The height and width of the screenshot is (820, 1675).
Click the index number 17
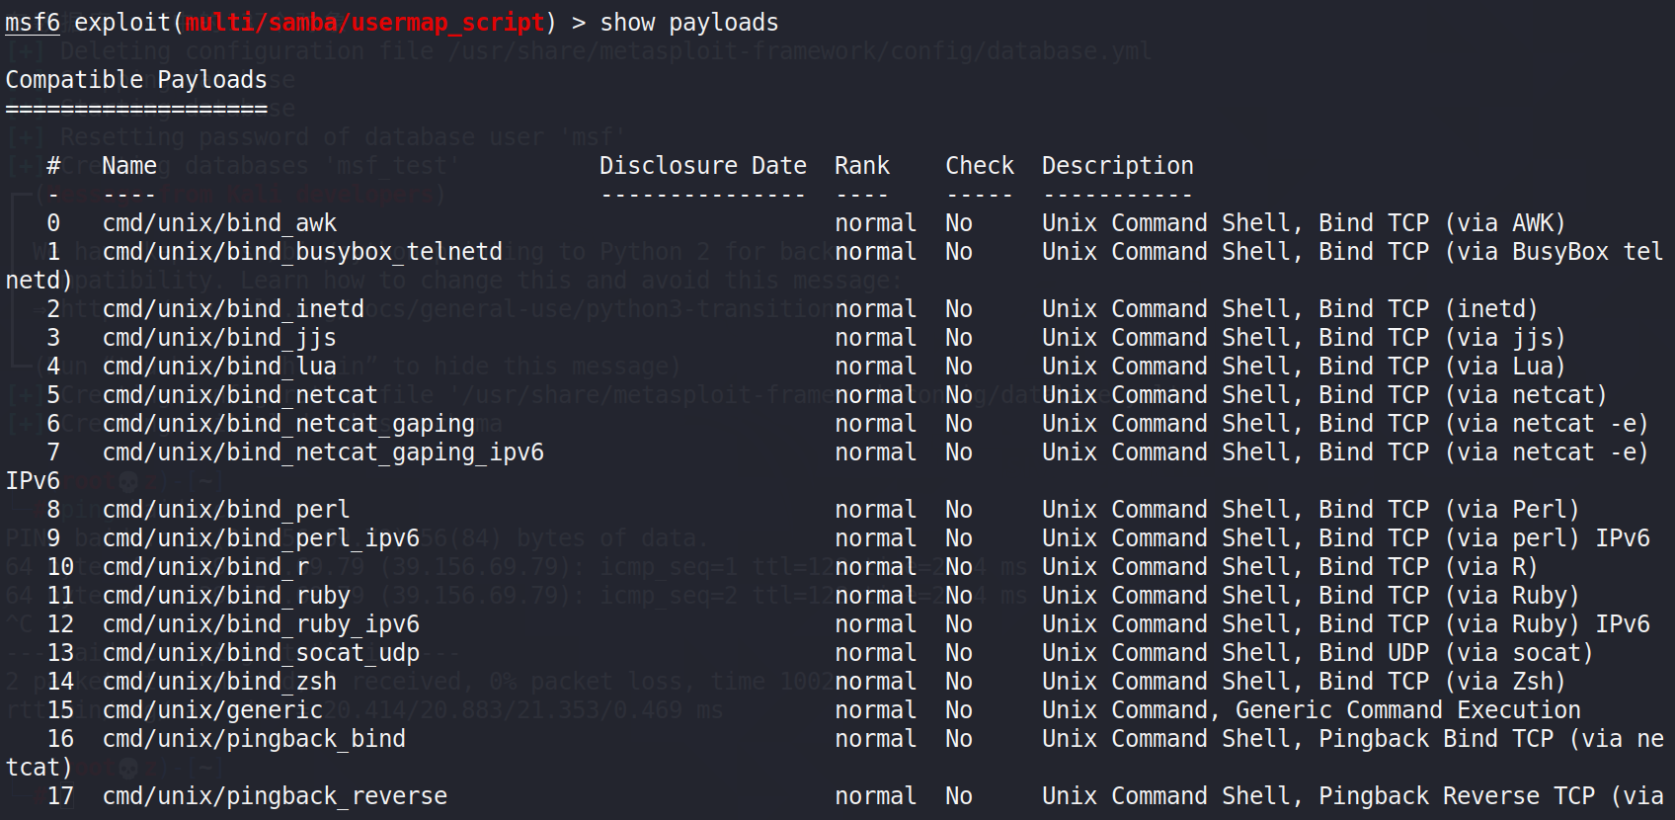(60, 796)
